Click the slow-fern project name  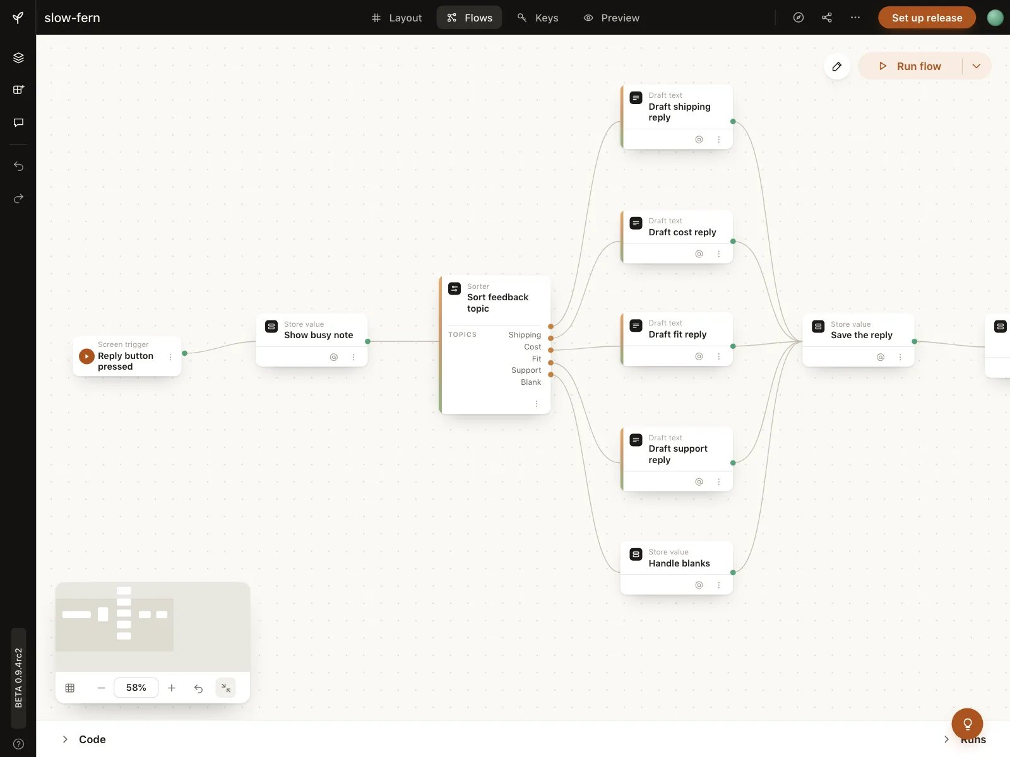[x=72, y=18]
